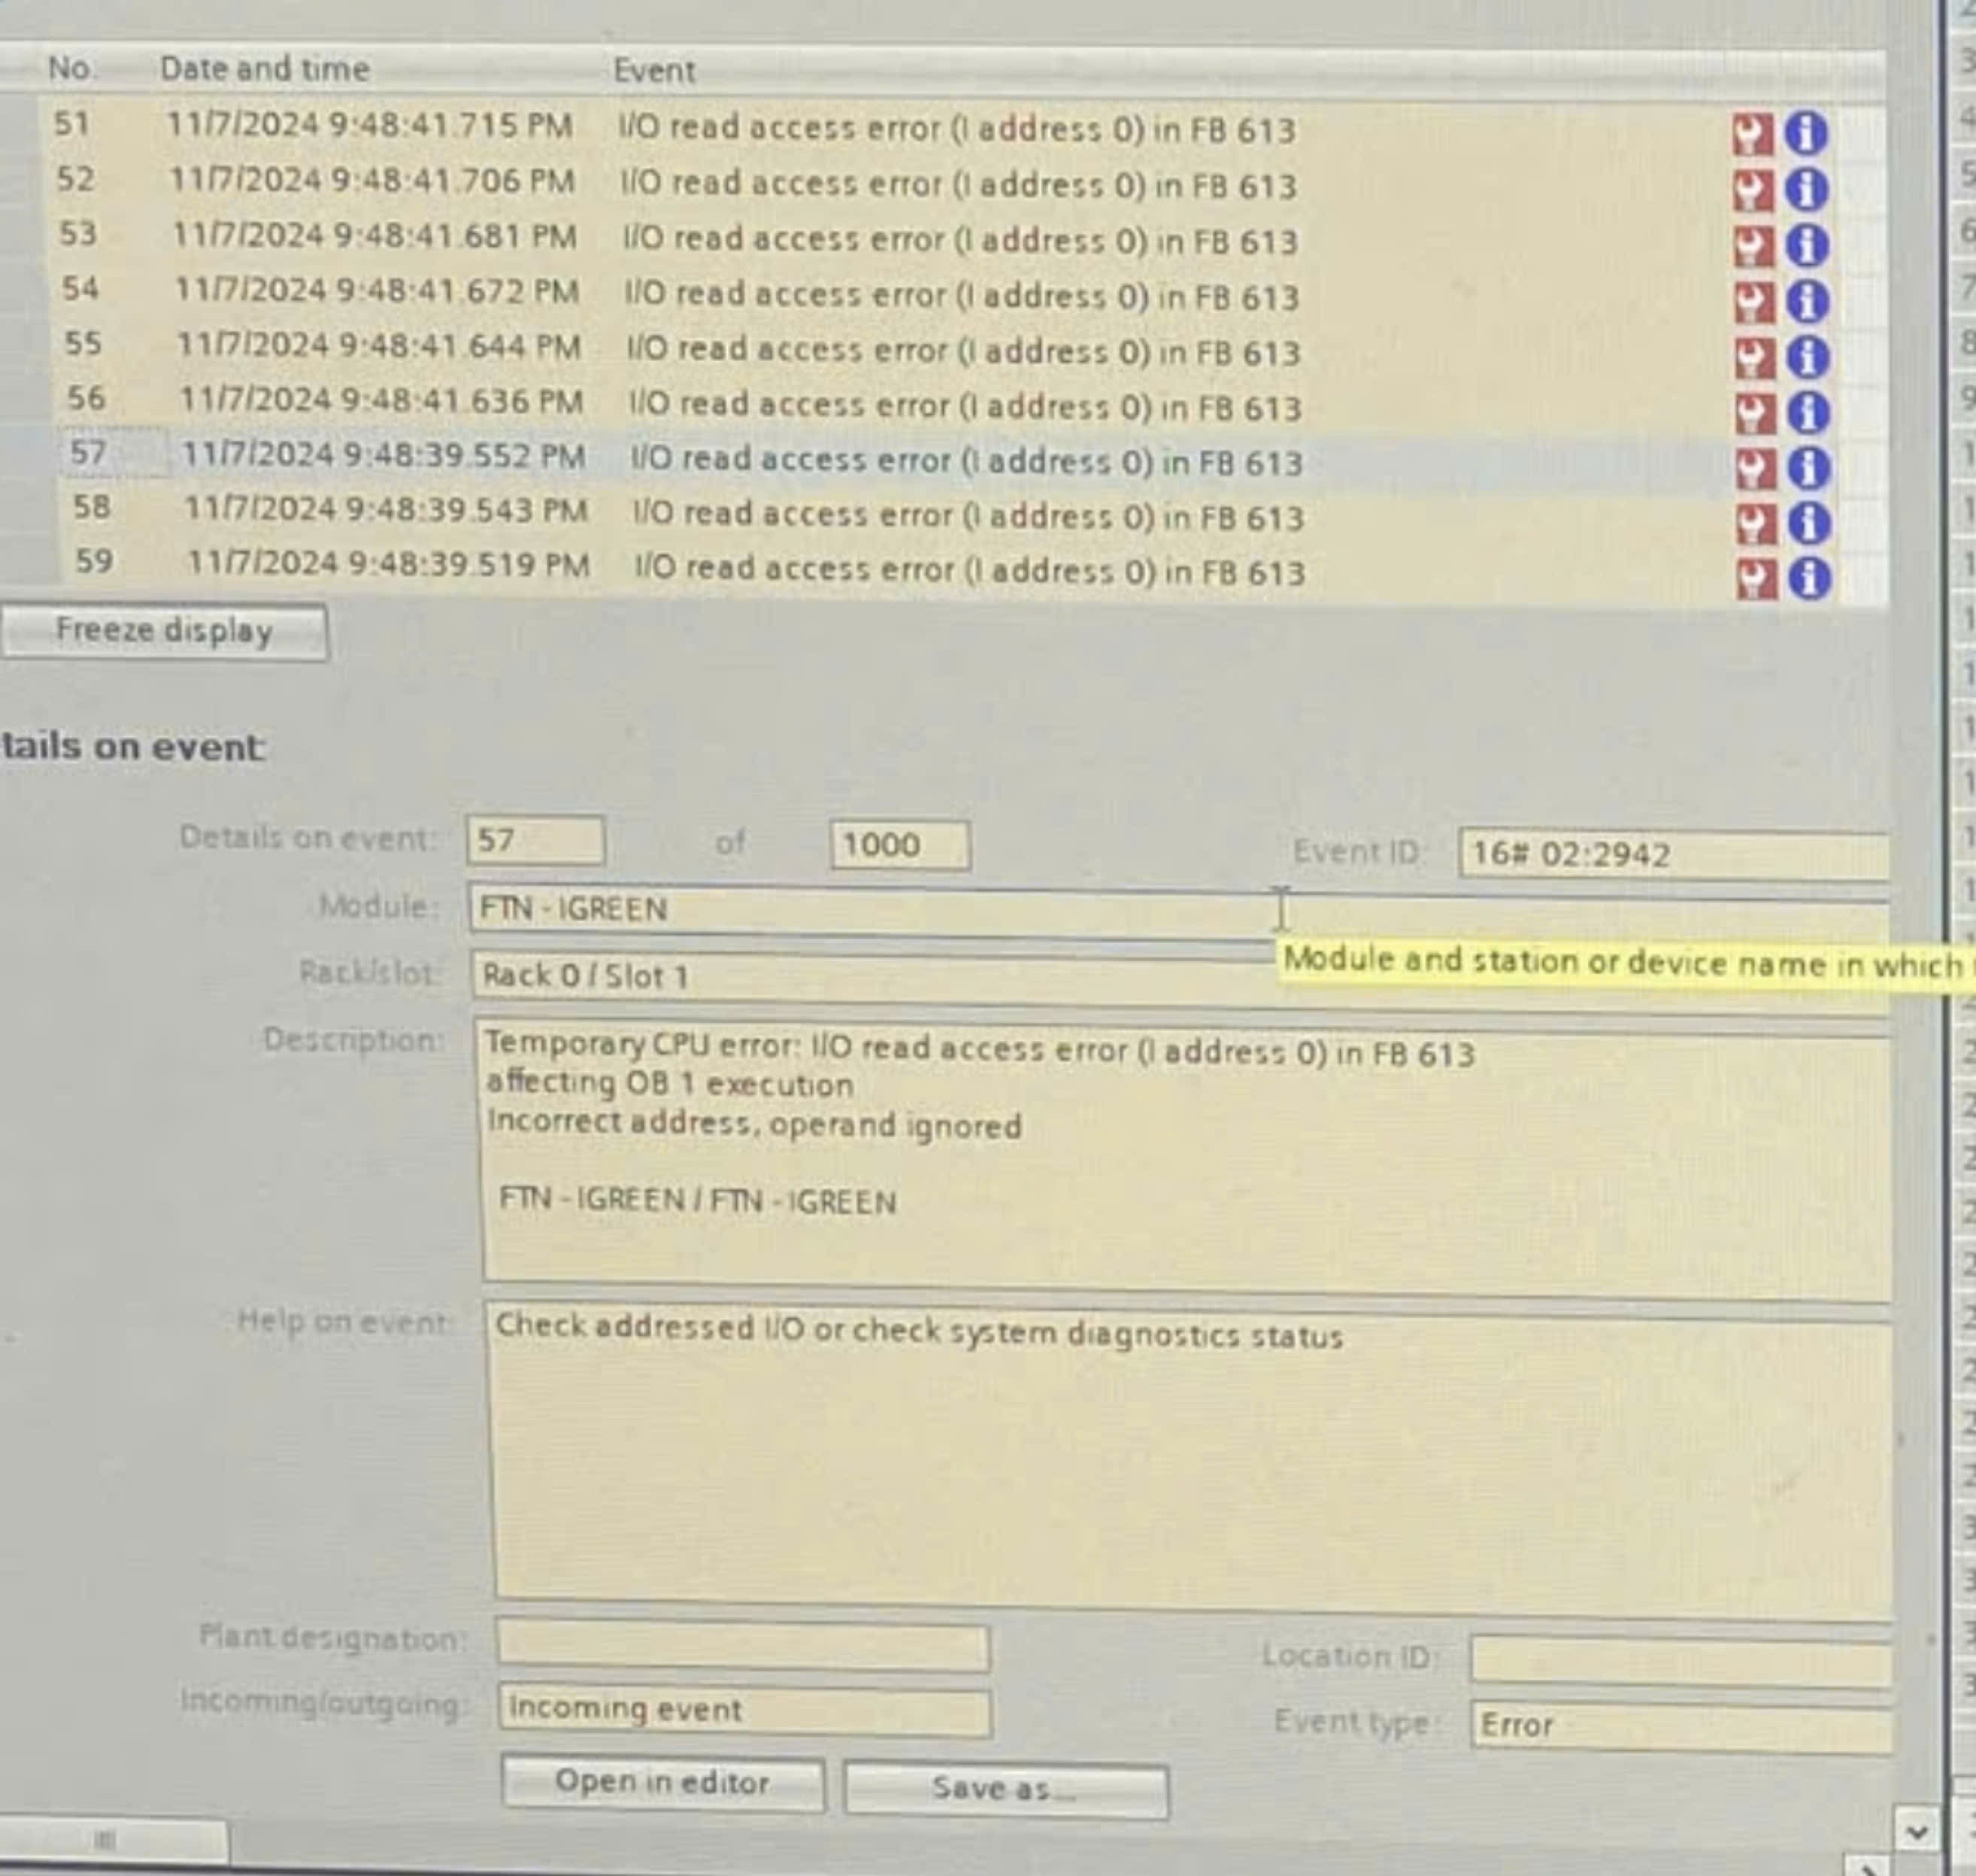Click the Event column header
Image resolution: width=1976 pixels, height=1876 pixels.
pos(653,71)
